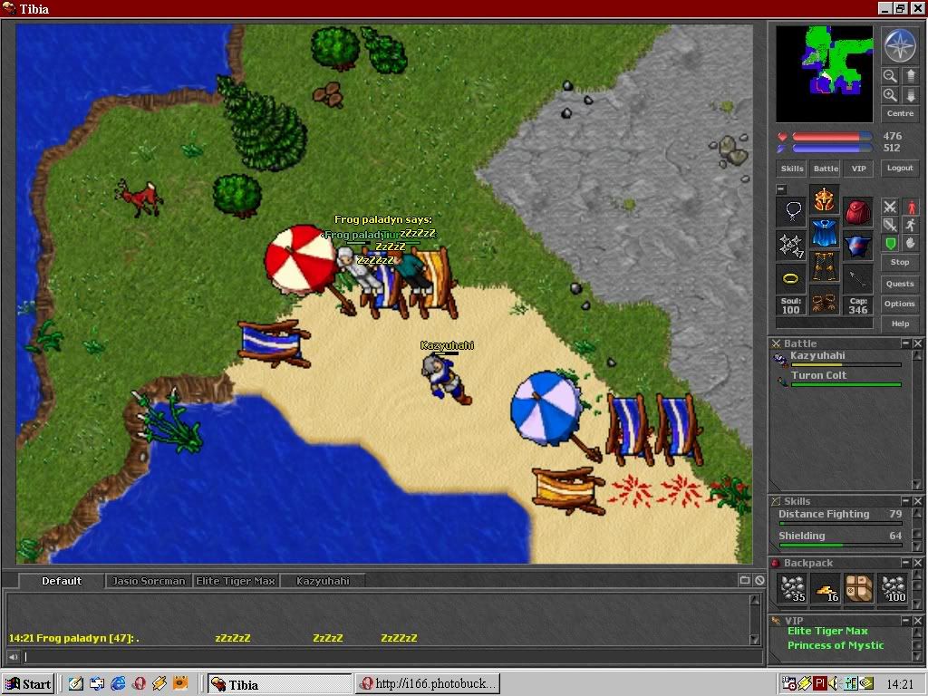Switch to the photobucket browser taskbar button
The height and width of the screenshot is (696, 928).
tap(428, 684)
